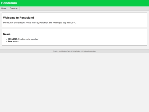The height and width of the screenshot is (112, 149).
Task: Select the 'Welcome to Pendulum!' heading
Action: 18,18
